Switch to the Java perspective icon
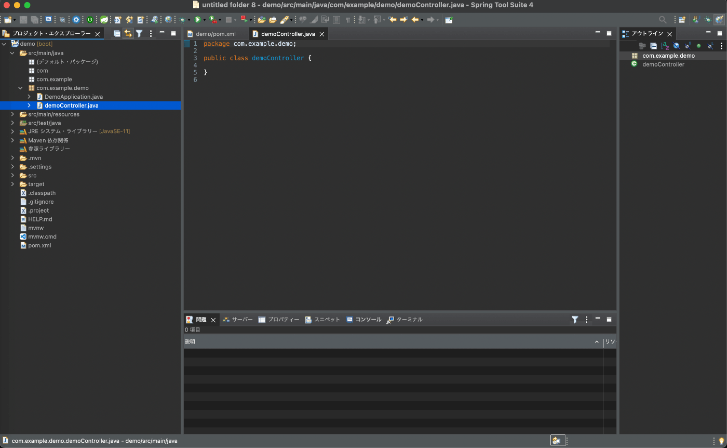Viewport: 727px width, 448px height. (x=696, y=20)
